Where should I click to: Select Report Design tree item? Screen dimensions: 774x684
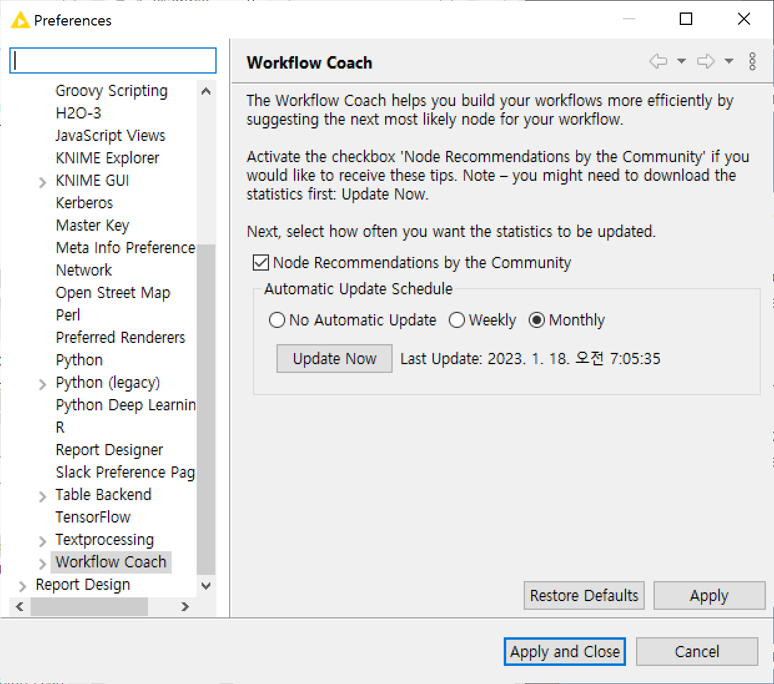[x=83, y=584]
